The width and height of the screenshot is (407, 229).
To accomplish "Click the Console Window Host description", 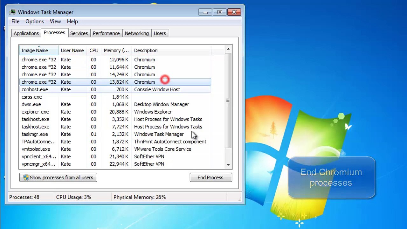I will click(157, 89).
